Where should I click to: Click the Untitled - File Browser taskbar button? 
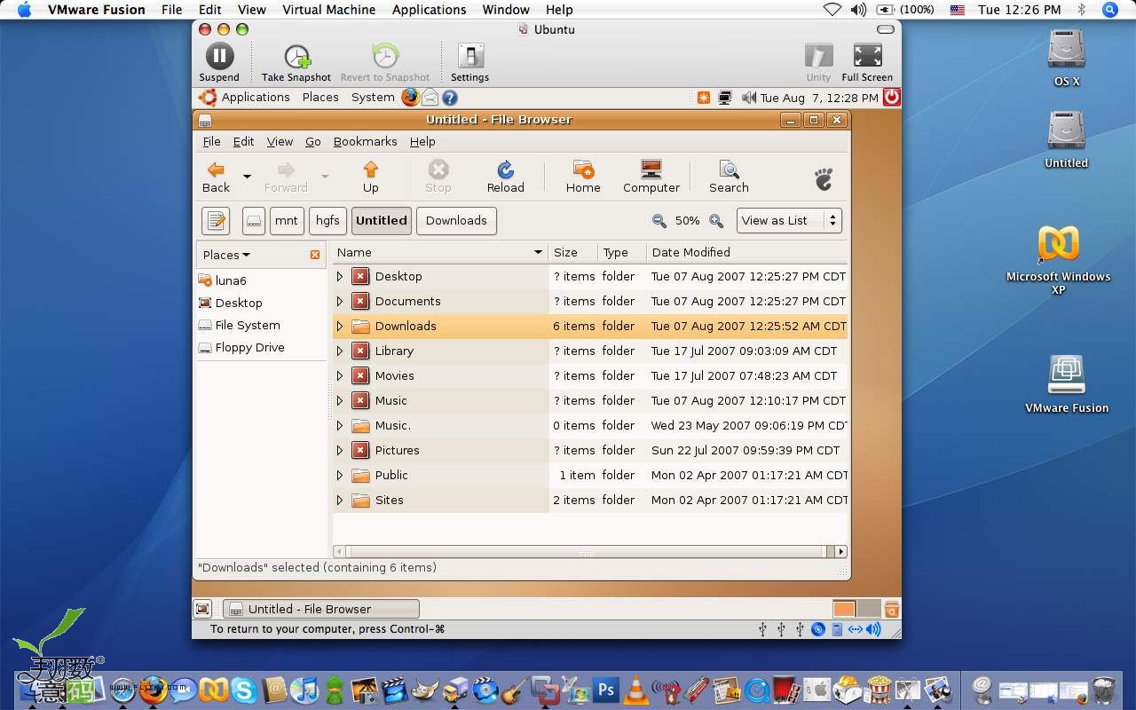(320, 609)
